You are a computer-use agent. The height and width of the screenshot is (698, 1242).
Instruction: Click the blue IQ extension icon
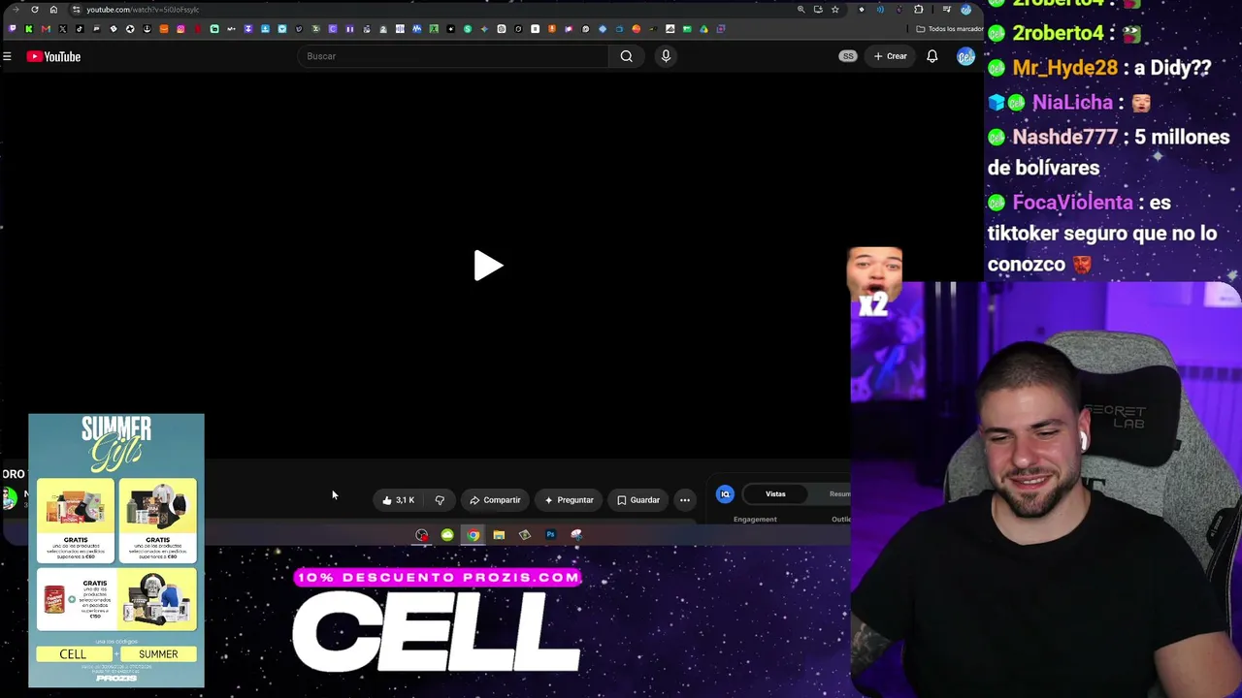coord(725,494)
